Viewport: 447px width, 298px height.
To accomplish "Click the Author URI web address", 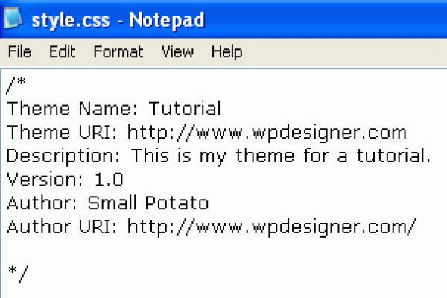I will point(271,226).
